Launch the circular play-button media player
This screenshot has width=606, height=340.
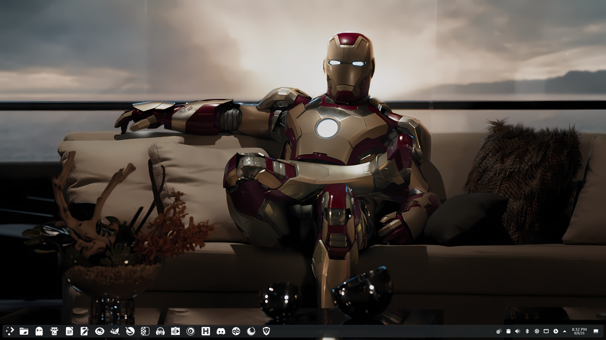click(191, 331)
